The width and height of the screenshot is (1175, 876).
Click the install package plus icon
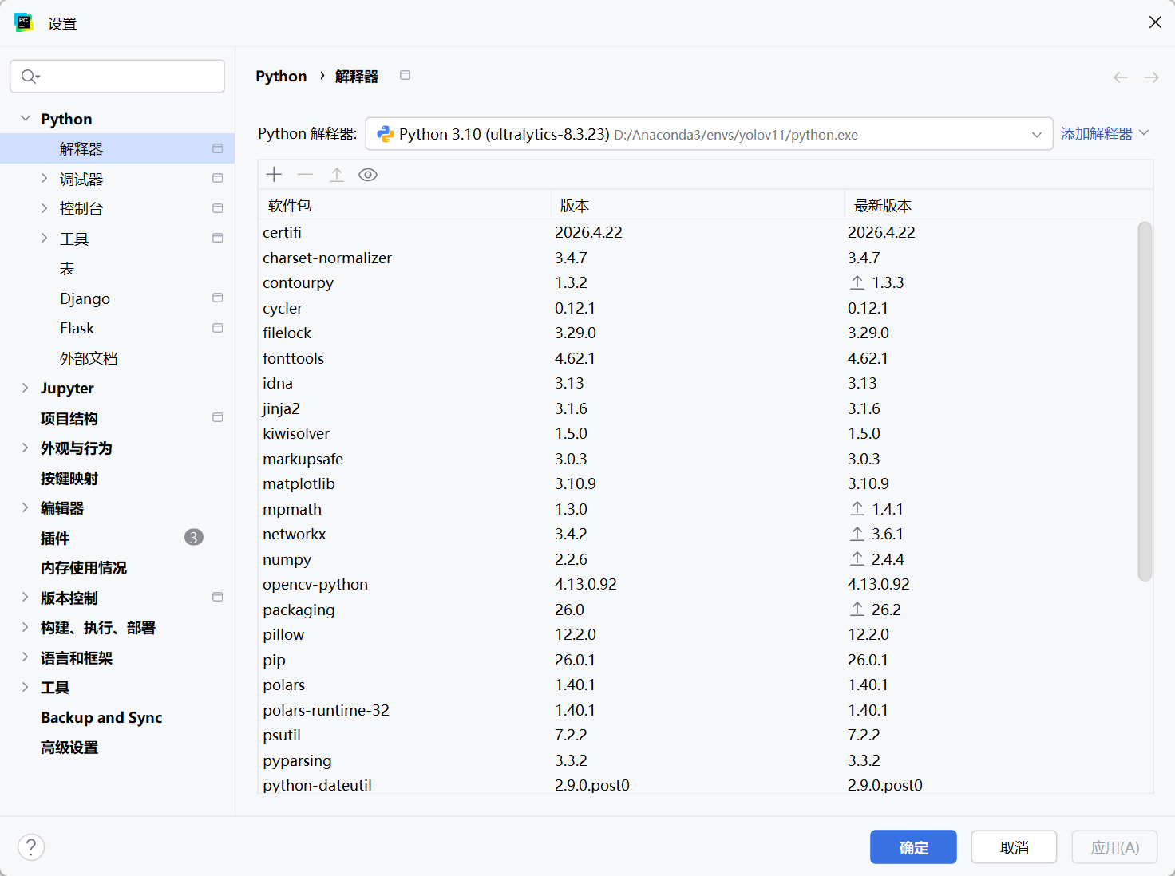[x=275, y=175]
